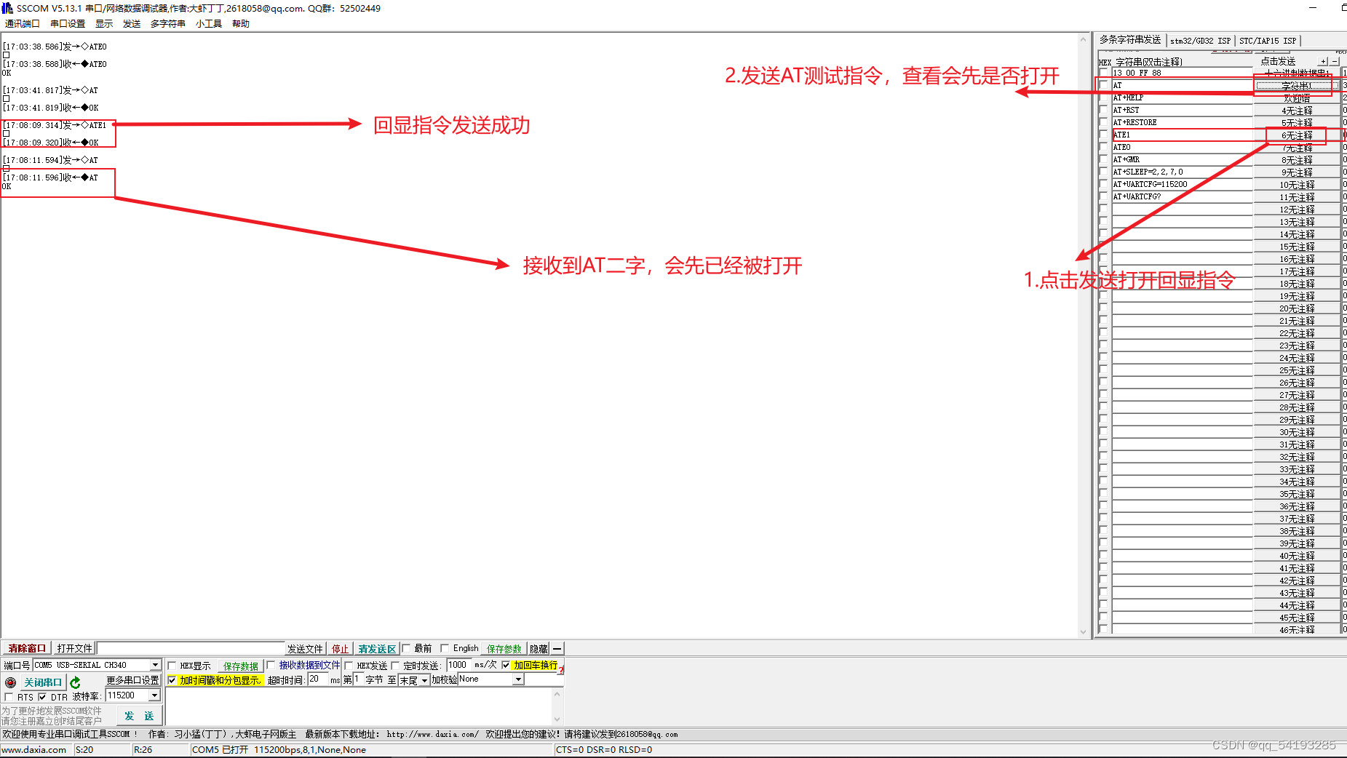Toggle the DTR checkbox
This screenshot has width=1347, height=758.
(x=42, y=697)
